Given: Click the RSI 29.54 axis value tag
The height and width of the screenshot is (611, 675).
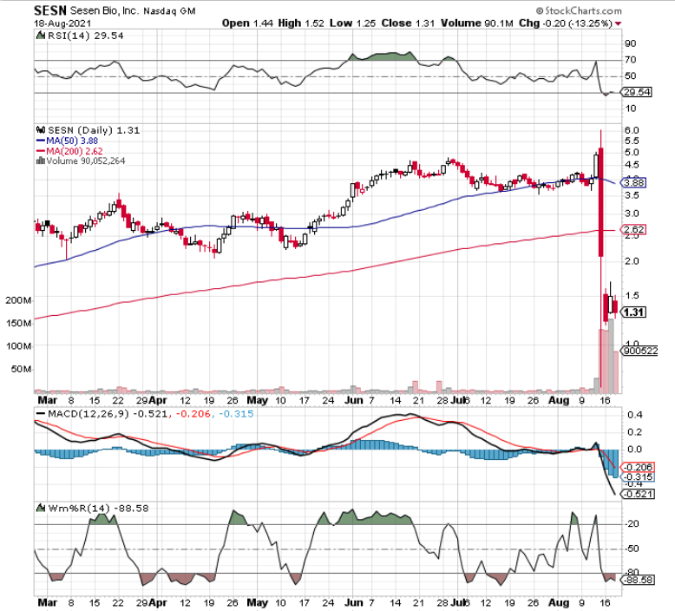Looking at the screenshot, I should [x=637, y=92].
